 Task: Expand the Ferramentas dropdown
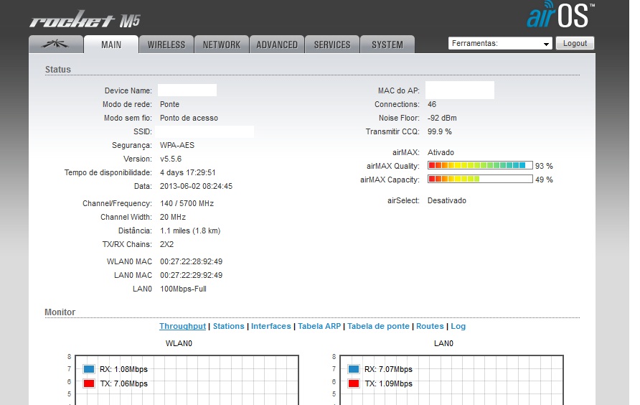pos(500,43)
